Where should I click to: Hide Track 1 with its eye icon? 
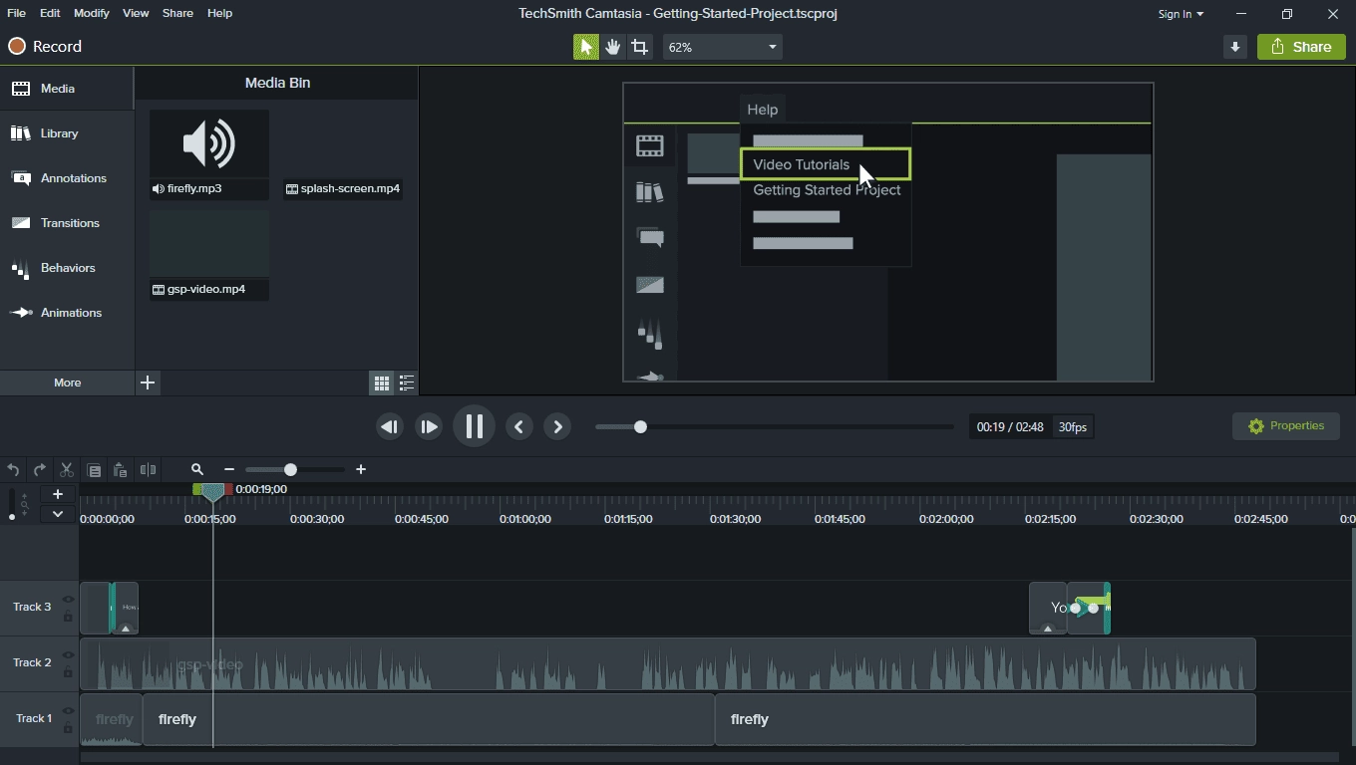click(68, 711)
